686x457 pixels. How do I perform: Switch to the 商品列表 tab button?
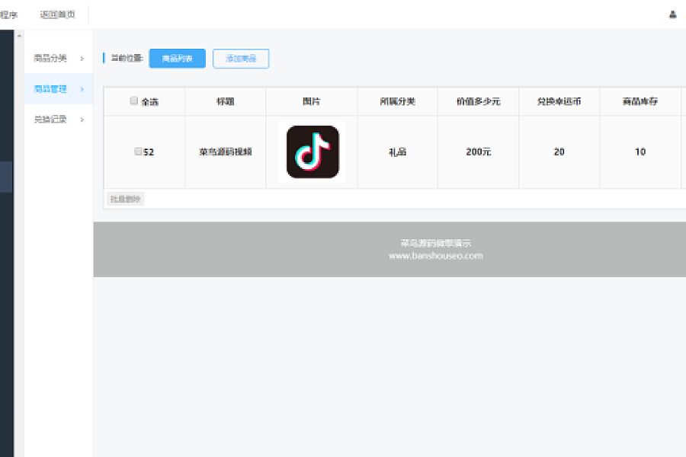[x=177, y=59]
